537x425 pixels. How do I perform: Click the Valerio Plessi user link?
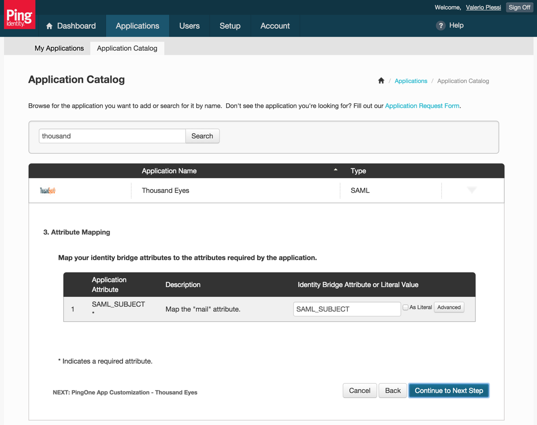coord(483,8)
